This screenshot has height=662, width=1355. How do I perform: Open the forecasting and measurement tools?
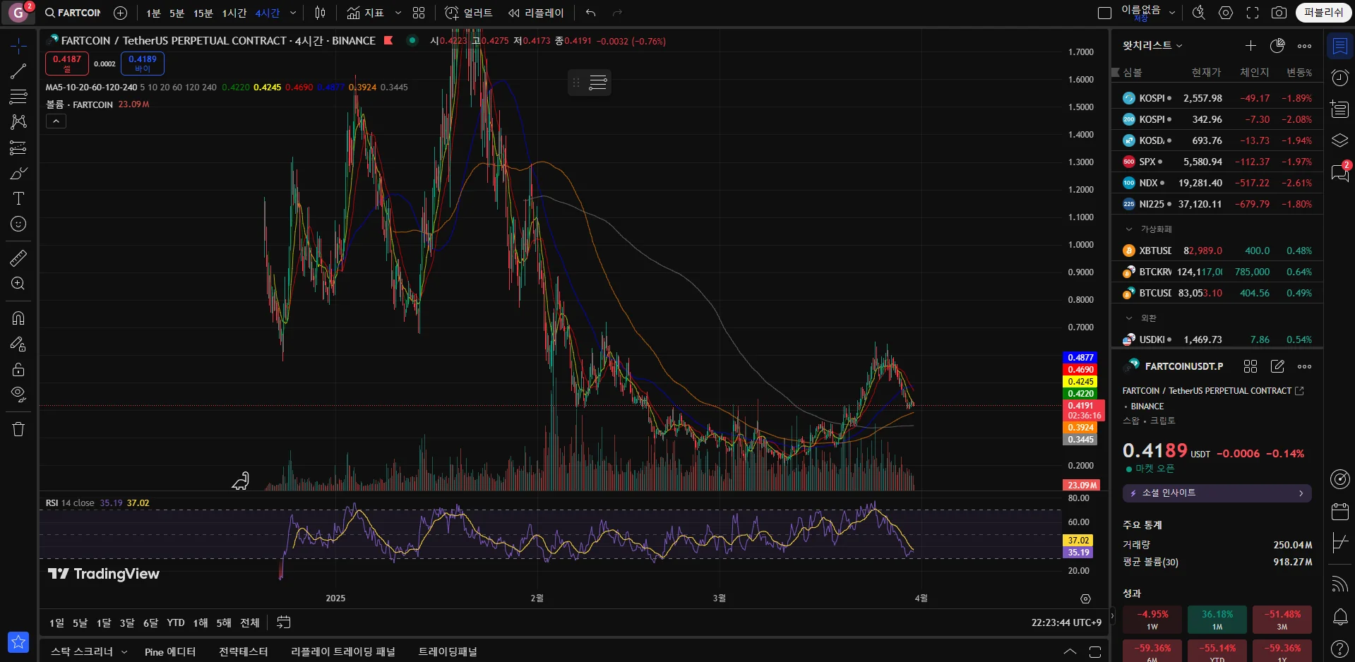pos(18,148)
